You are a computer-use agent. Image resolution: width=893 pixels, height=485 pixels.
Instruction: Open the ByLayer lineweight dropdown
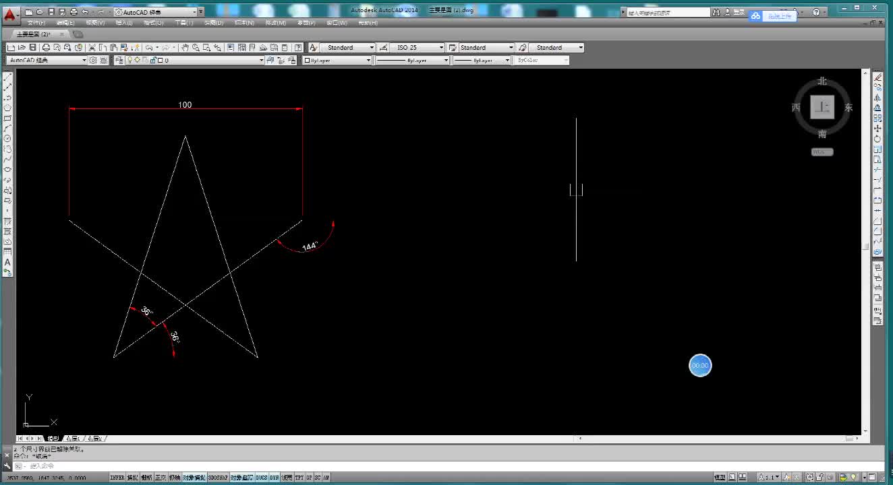(482, 60)
